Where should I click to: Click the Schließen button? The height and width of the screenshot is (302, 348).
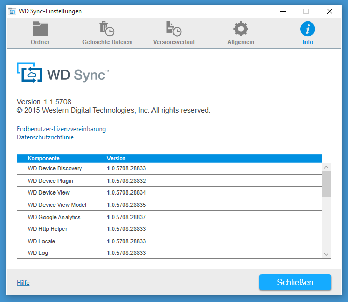(295, 282)
